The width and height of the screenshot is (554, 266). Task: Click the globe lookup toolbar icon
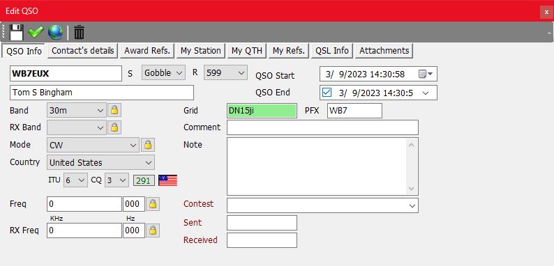(56, 33)
